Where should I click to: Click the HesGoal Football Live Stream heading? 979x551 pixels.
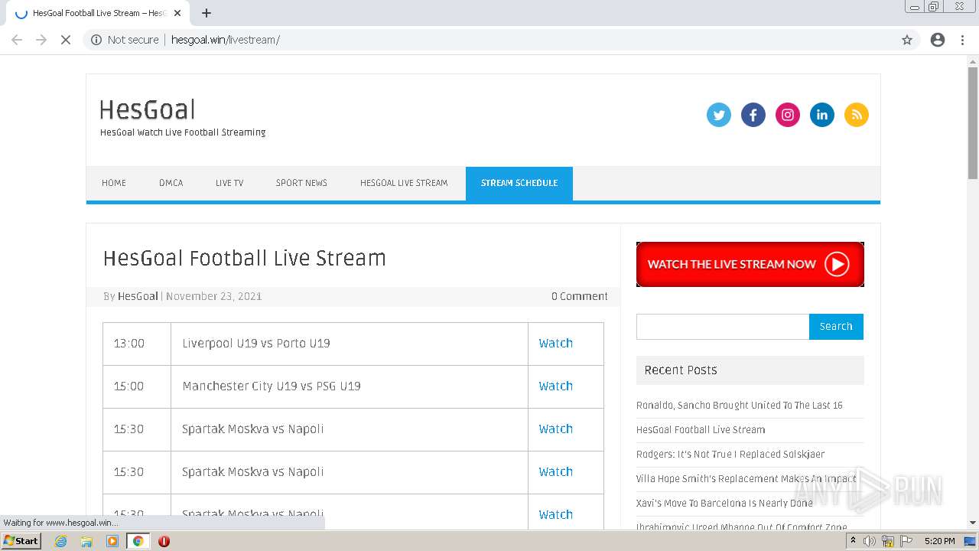click(245, 259)
